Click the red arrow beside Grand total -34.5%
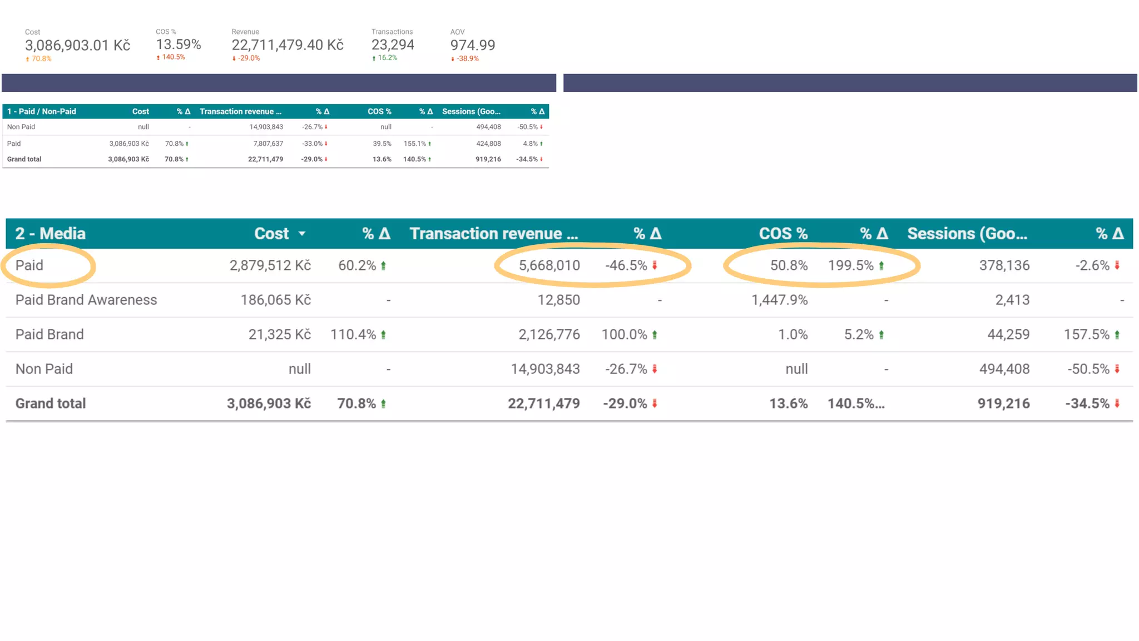The width and height of the screenshot is (1139, 641). tap(1117, 403)
